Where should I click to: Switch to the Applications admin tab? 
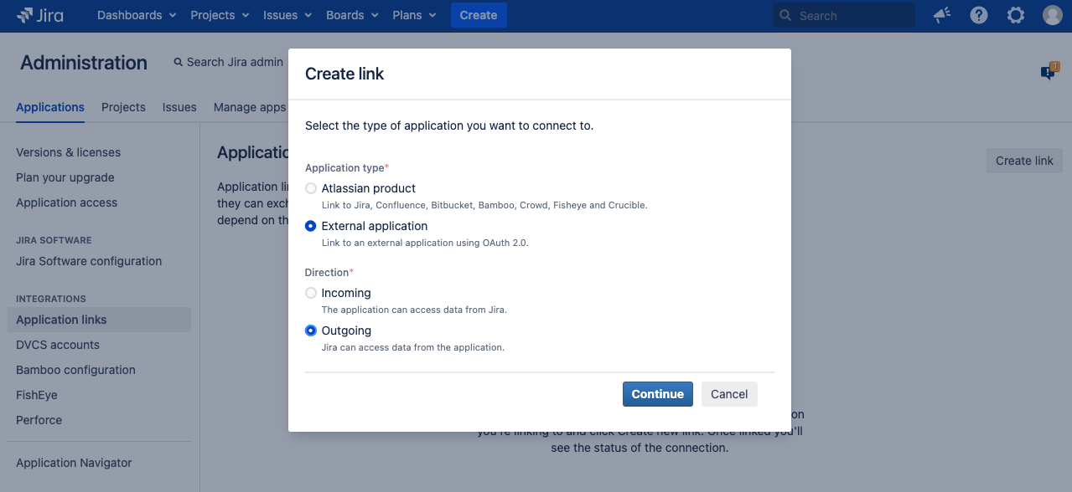click(x=50, y=107)
